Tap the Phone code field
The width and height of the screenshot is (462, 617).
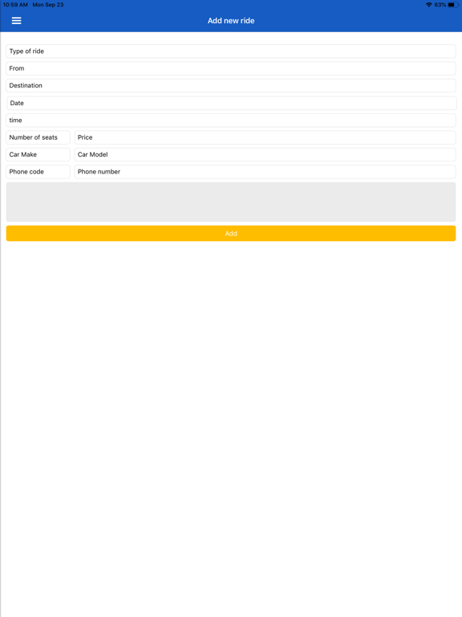38,172
